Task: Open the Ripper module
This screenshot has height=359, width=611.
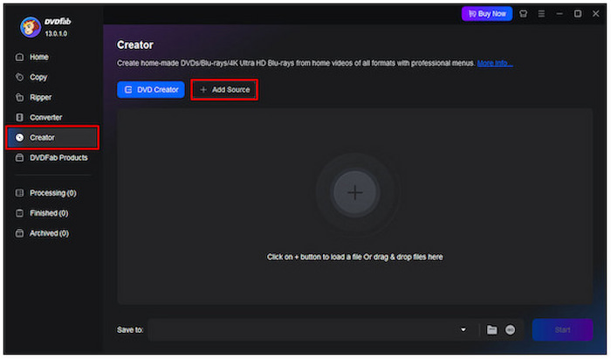Action: [42, 97]
